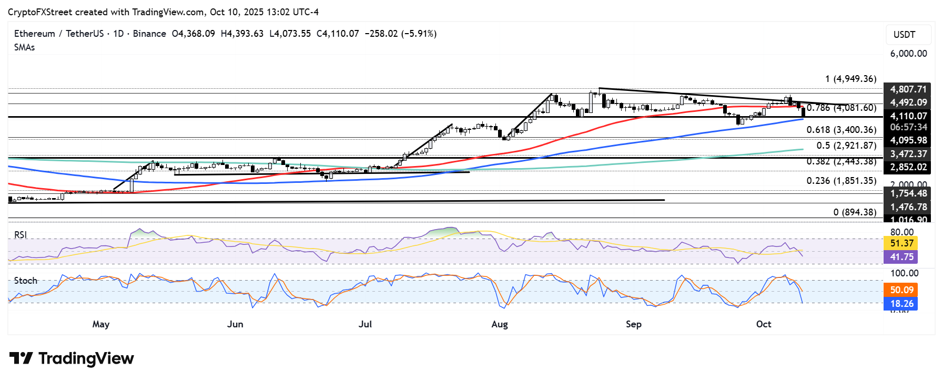Click the orange Stoch value 50.09

point(901,290)
